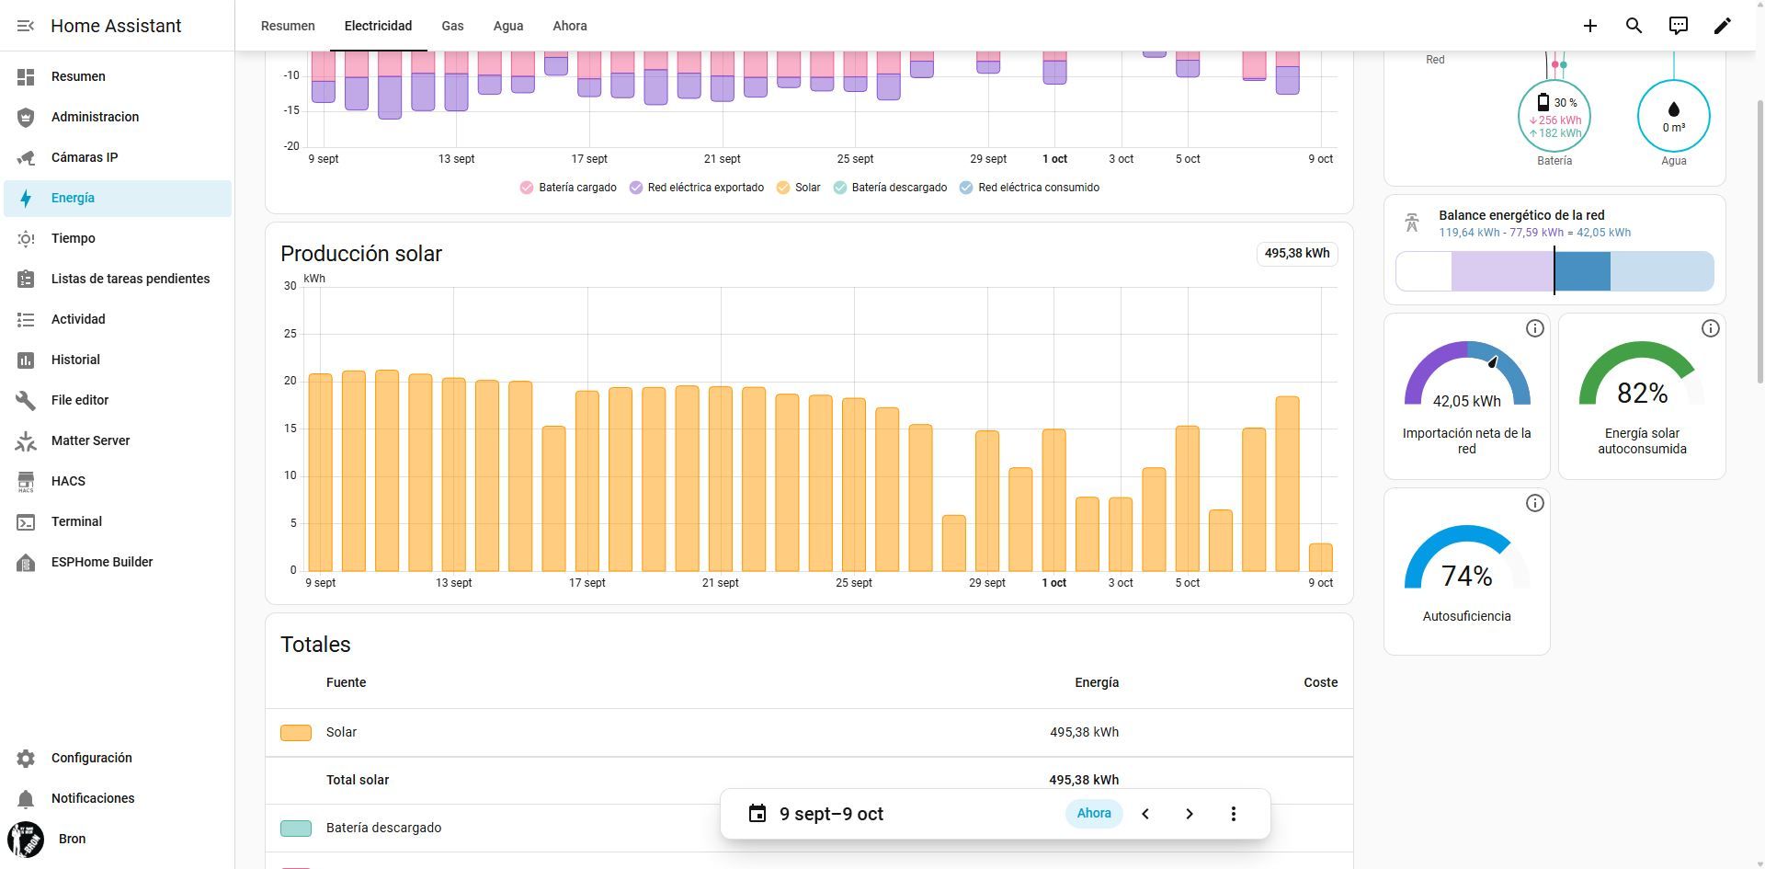1765x869 pixels.
Task: Collapse the sidebar menu icon
Action: tap(26, 26)
